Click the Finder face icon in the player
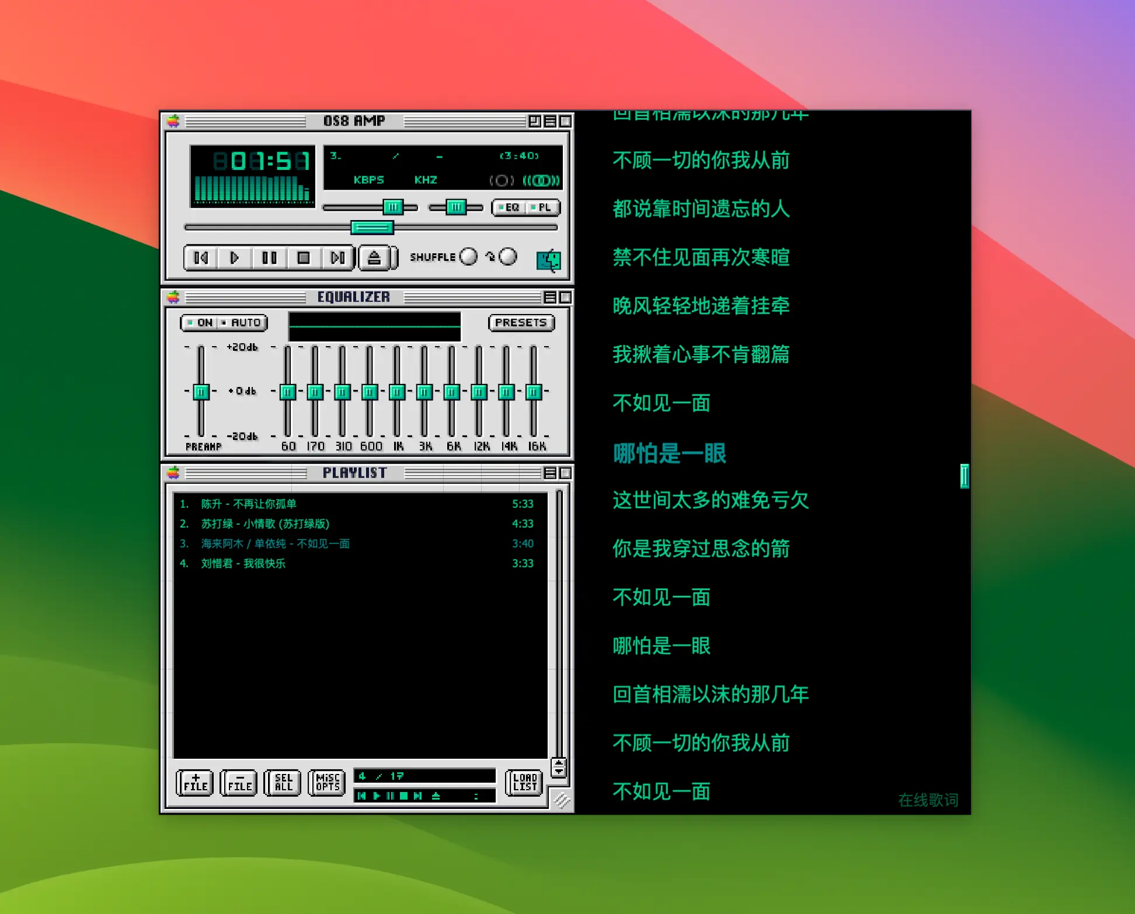Viewport: 1135px width, 914px height. (x=548, y=260)
